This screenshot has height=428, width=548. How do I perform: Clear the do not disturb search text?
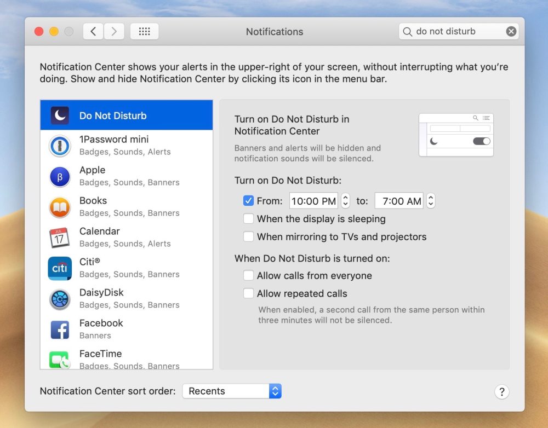tap(511, 31)
